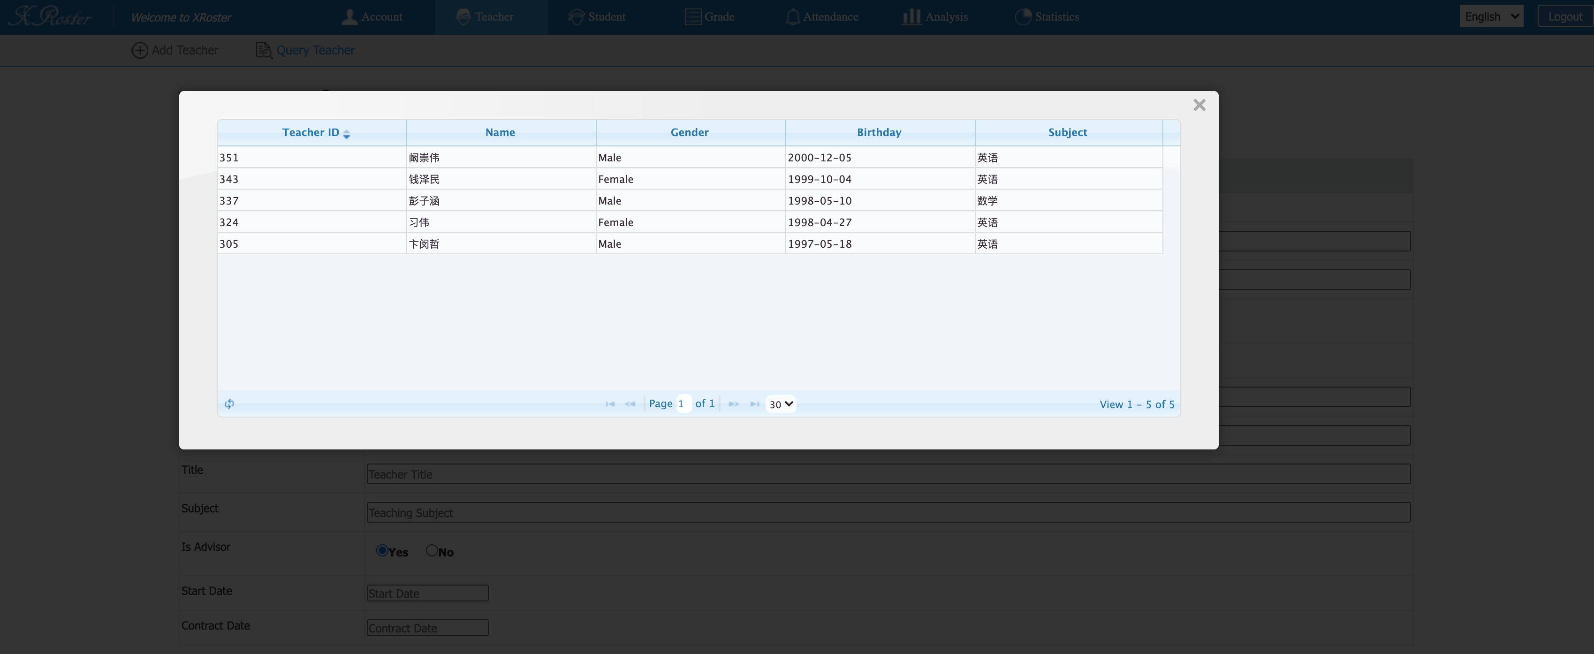
Task: Click the Attendance bell icon
Action: [793, 17]
